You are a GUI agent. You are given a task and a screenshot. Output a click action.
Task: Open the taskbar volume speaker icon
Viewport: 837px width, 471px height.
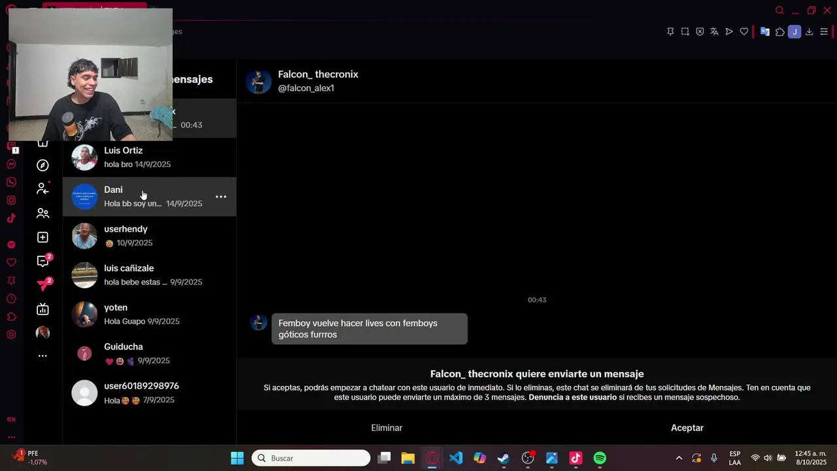pyautogui.click(x=768, y=459)
